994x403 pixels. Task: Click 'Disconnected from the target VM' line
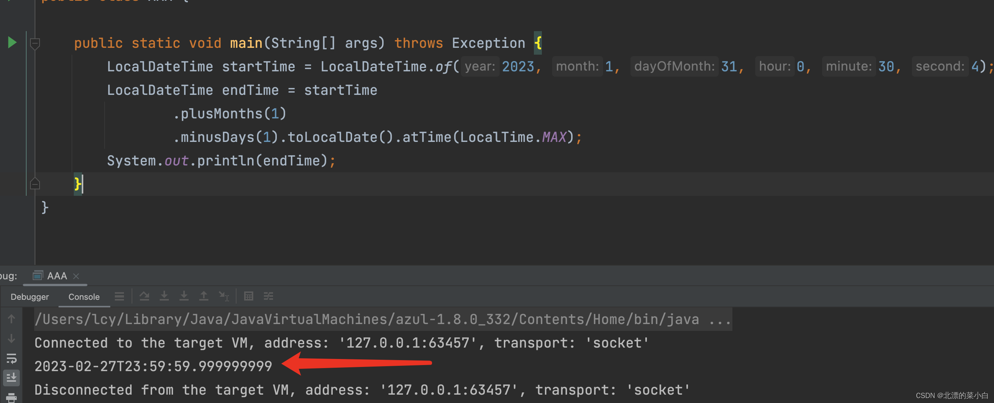tap(362, 390)
